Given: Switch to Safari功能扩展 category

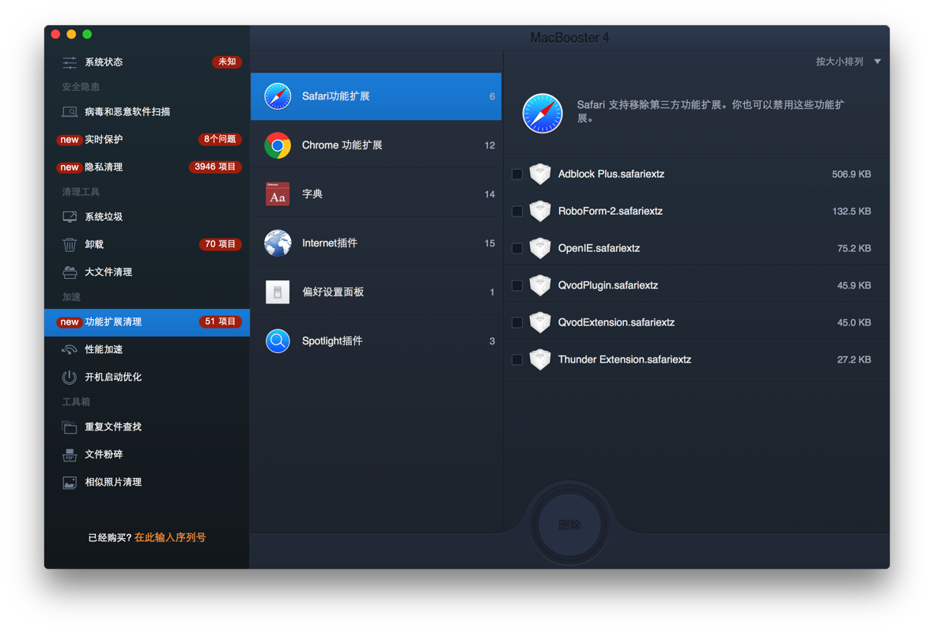Looking at the screenshot, I should (376, 96).
